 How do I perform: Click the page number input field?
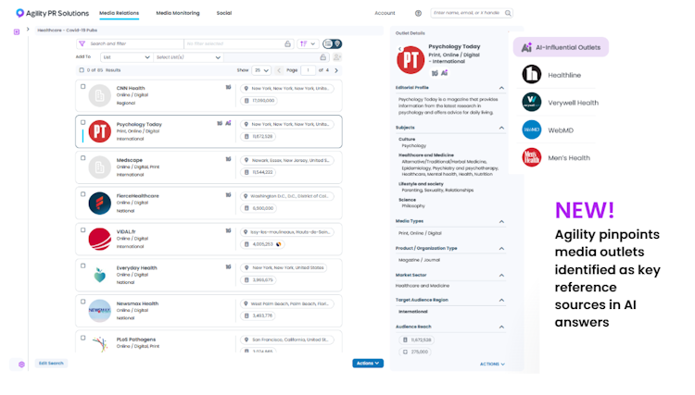coord(308,70)
